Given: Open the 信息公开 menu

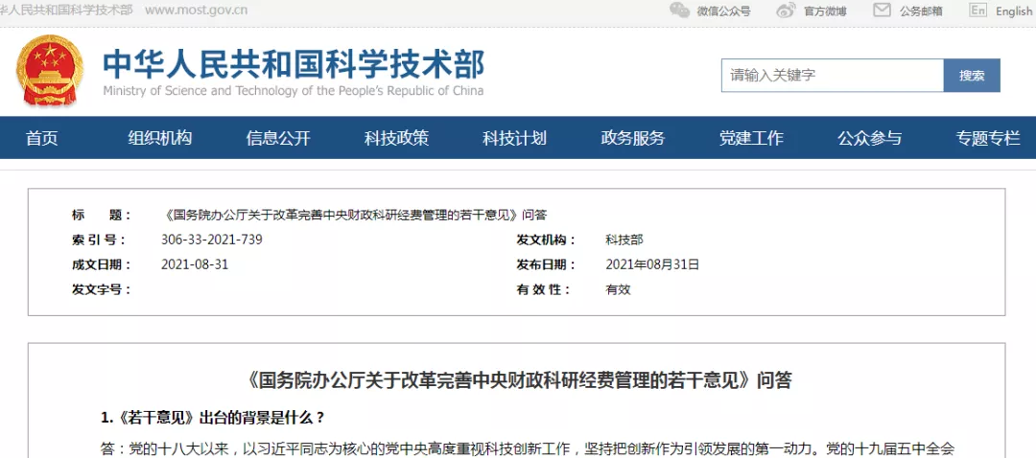Looking at the screenshot, I should pos(278,138).
